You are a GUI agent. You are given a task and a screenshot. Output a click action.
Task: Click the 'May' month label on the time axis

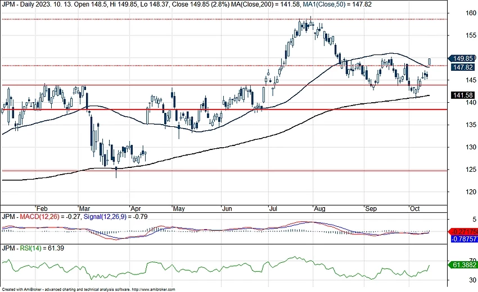pos(179,208)
